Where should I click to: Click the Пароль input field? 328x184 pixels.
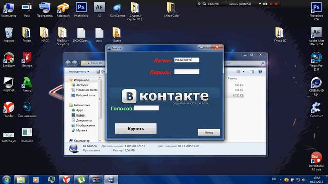click(x=187, y=72)
